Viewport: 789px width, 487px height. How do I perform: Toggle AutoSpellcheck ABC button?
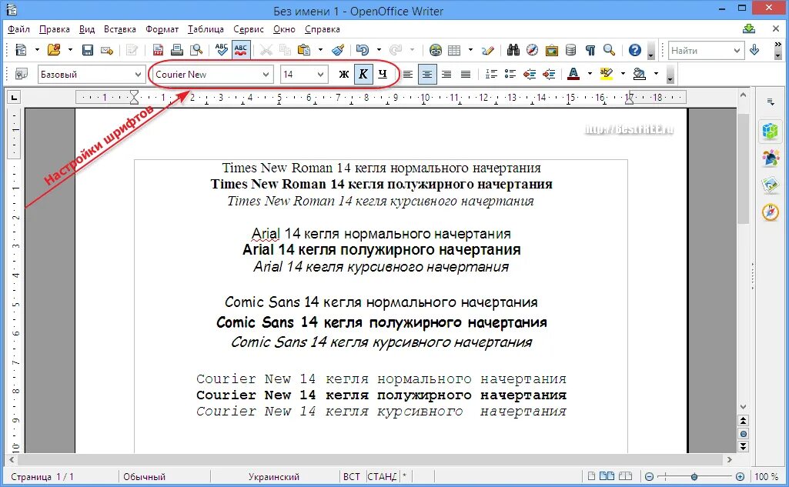point(241,50)
